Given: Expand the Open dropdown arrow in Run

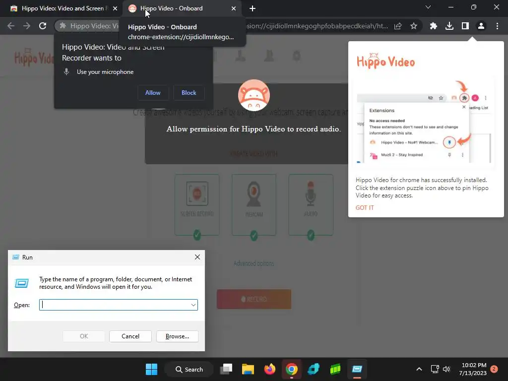Looking at the screenshot, I should tap(193, 305).
